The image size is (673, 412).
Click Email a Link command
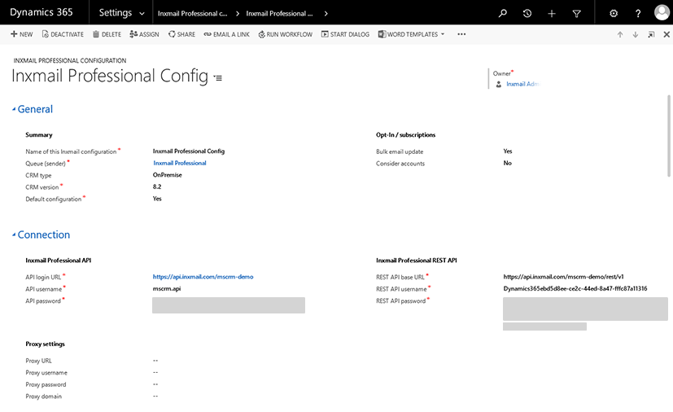[x=226, y=34]
